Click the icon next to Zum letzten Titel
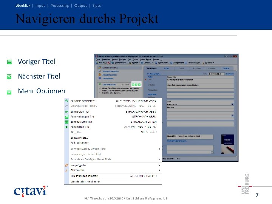The image size is (272, 204). [x=66, y=127]
